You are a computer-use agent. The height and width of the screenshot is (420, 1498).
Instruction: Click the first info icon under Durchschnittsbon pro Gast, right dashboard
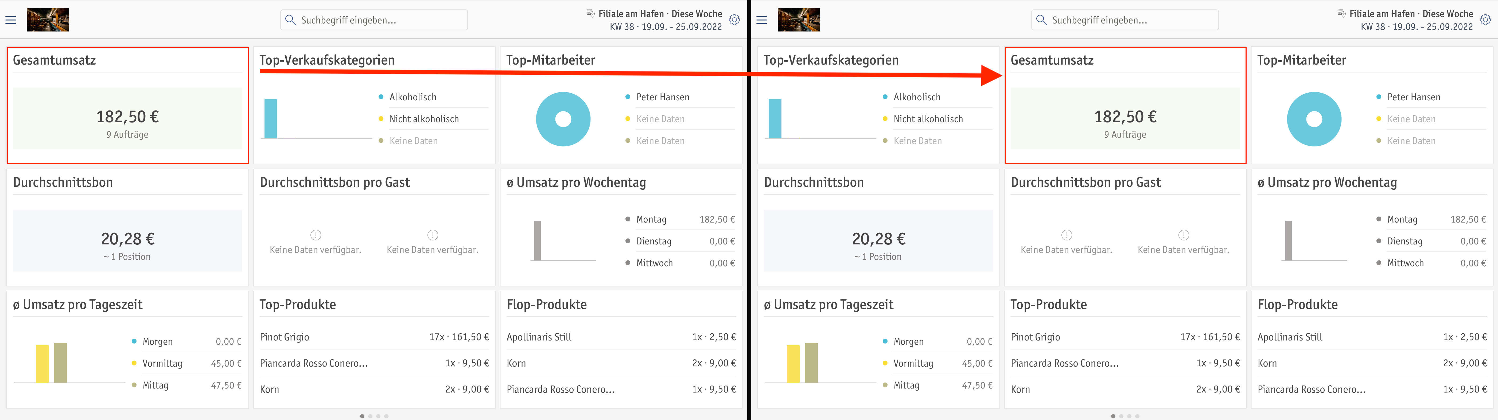click(1067, 235)
